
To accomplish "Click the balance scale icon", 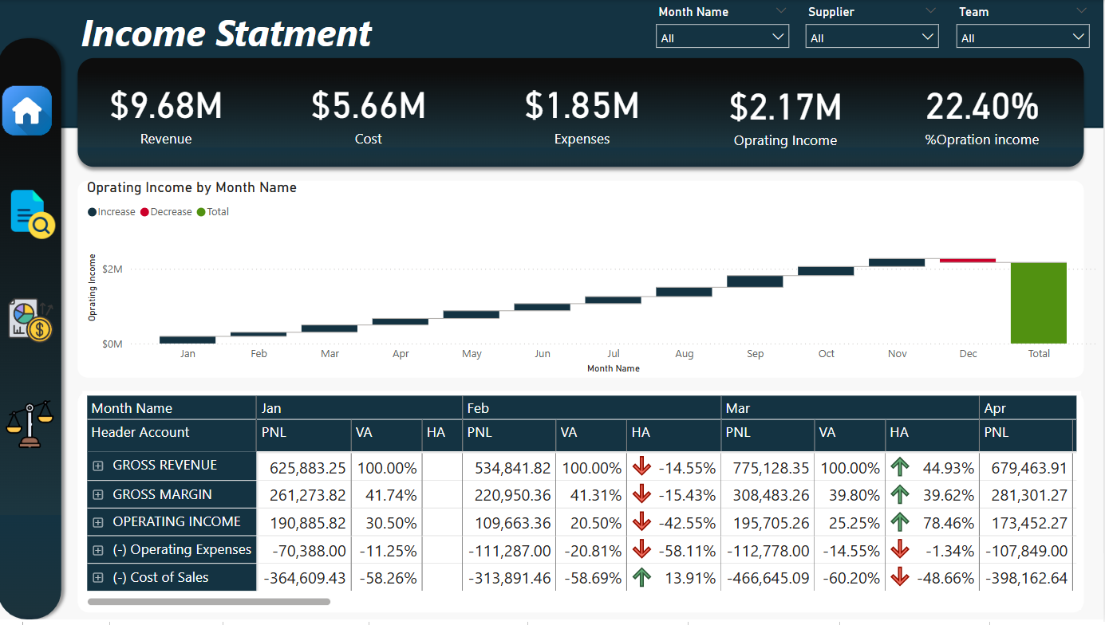I will click(30, 425).
